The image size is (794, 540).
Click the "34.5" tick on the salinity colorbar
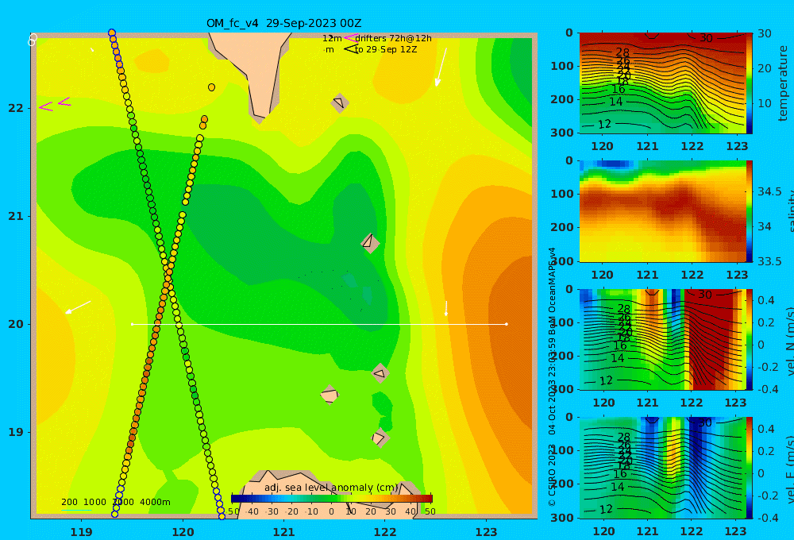769,192
